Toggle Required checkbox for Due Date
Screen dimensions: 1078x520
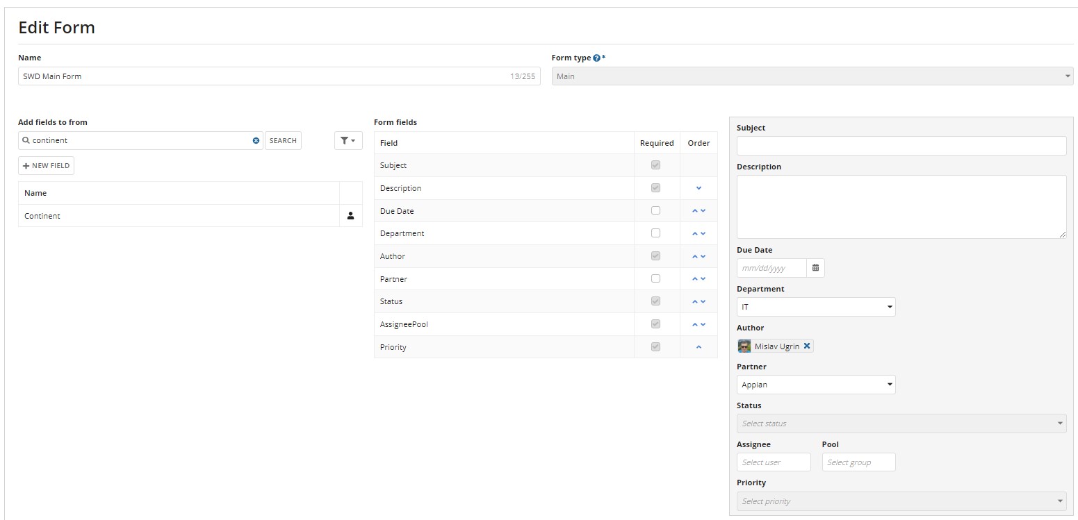(655, 210)
